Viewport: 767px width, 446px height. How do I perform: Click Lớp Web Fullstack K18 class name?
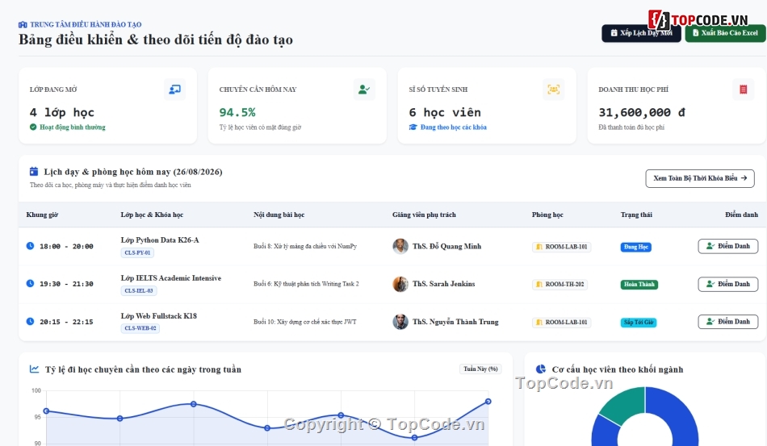159,316
